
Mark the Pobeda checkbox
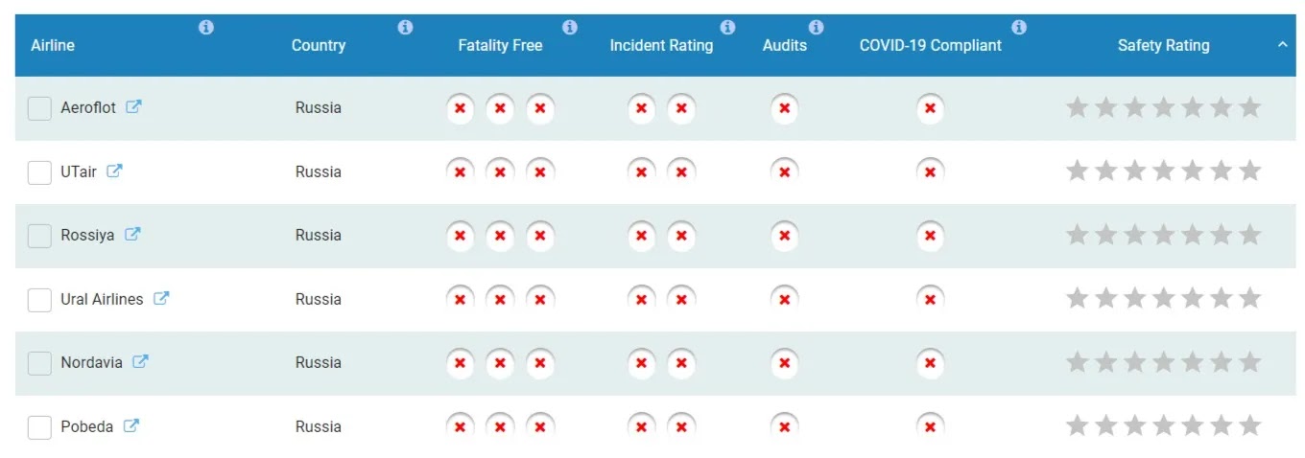click(39, 427)
